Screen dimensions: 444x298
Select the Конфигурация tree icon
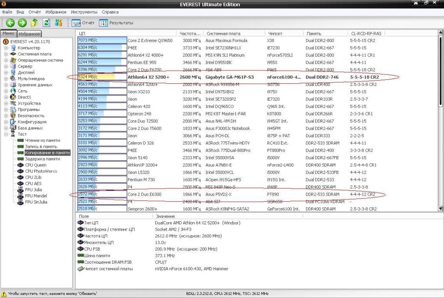[x=13, y=122]
